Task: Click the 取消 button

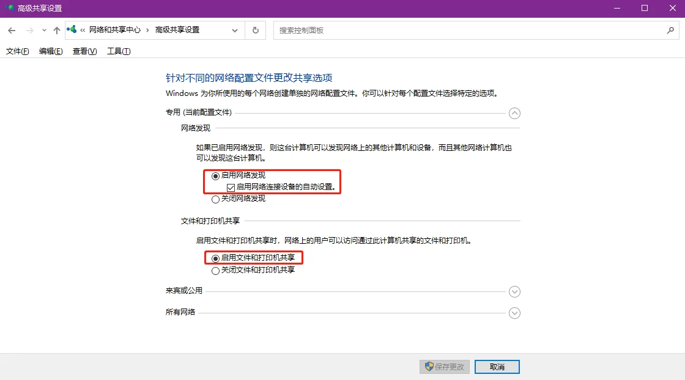Action: [x=497, y=367]
